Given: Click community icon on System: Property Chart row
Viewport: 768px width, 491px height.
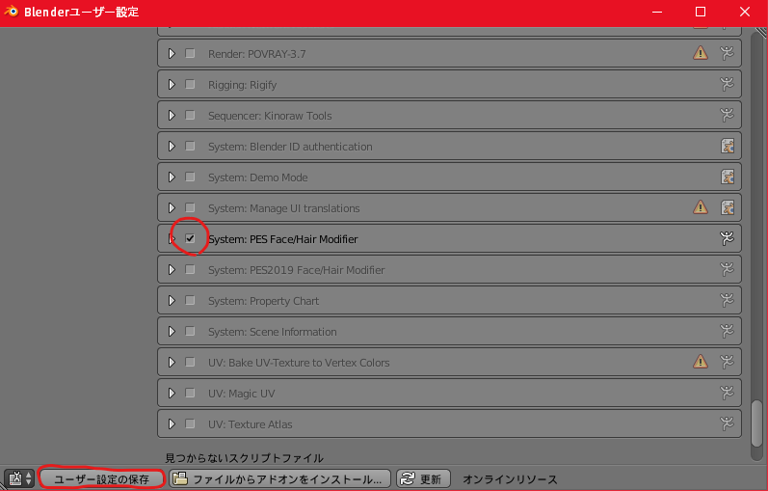Looking at the screenshot, I should (728, 300).
